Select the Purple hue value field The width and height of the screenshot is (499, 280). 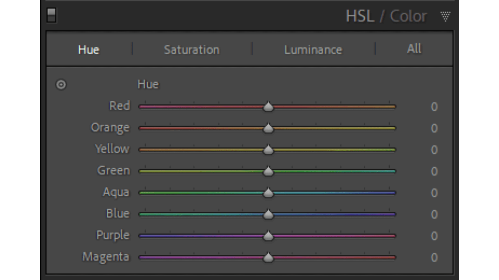434,236
